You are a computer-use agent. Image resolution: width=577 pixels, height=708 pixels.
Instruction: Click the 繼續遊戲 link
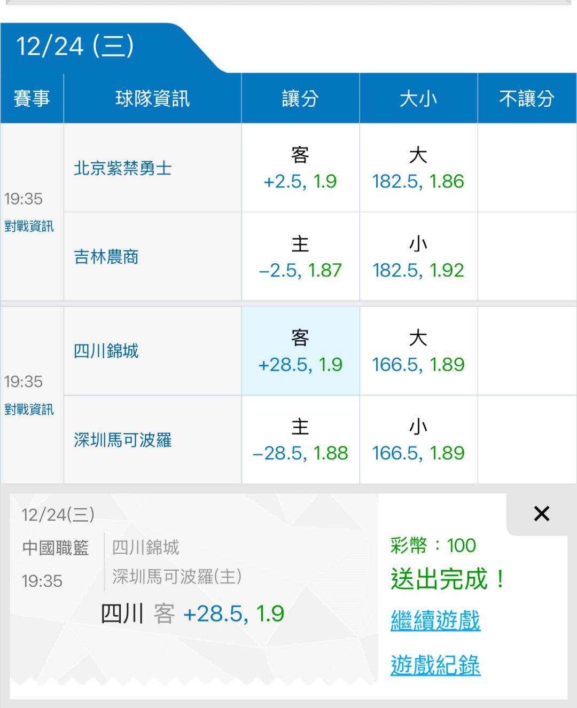(x=435, y=620)
